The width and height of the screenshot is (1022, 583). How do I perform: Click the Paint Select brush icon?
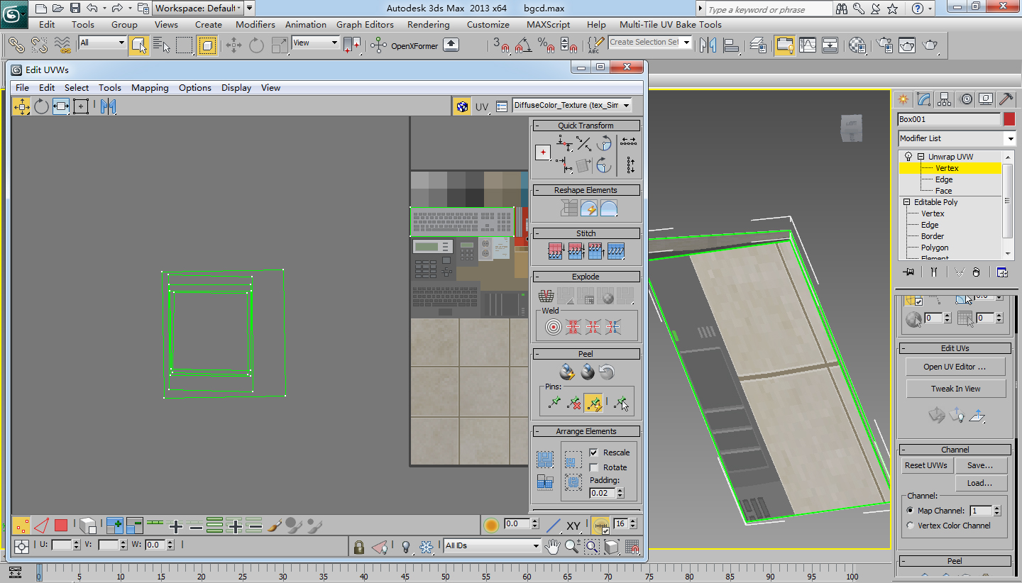(275, 526)
